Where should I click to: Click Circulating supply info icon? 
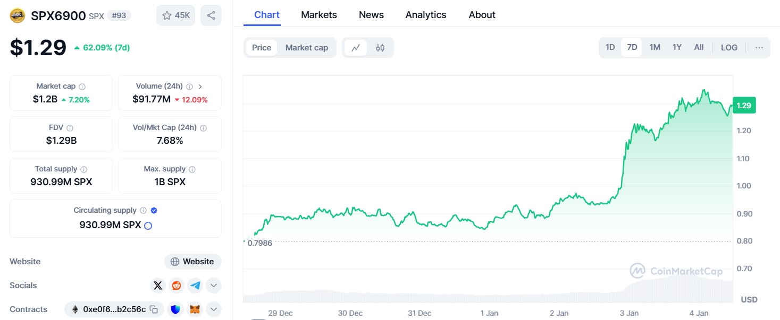pyautogui.click(x=144, y=211)
